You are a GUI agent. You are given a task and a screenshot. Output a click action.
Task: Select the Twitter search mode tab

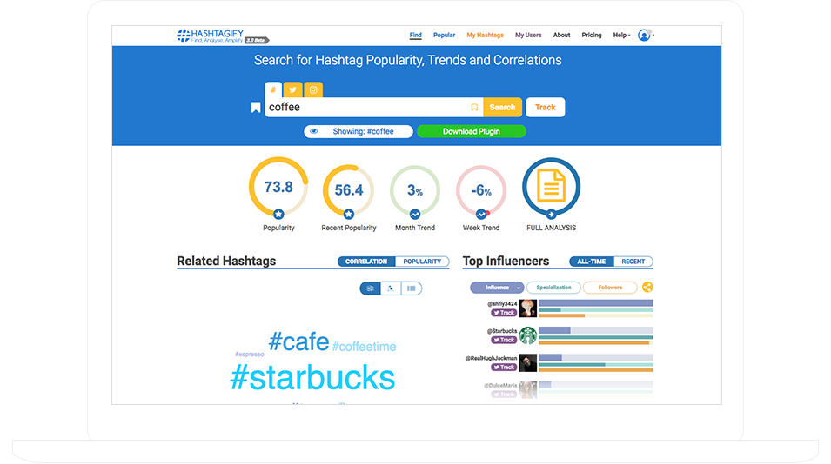coord(292,89)
